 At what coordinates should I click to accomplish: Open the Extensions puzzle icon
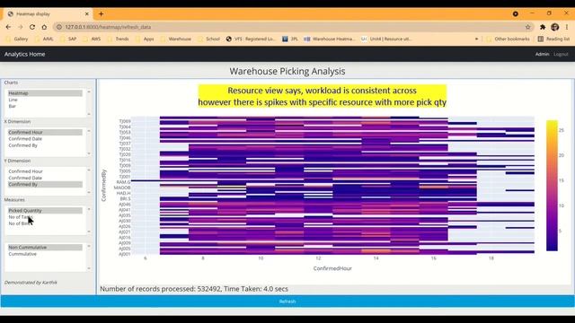coord(543,27)
